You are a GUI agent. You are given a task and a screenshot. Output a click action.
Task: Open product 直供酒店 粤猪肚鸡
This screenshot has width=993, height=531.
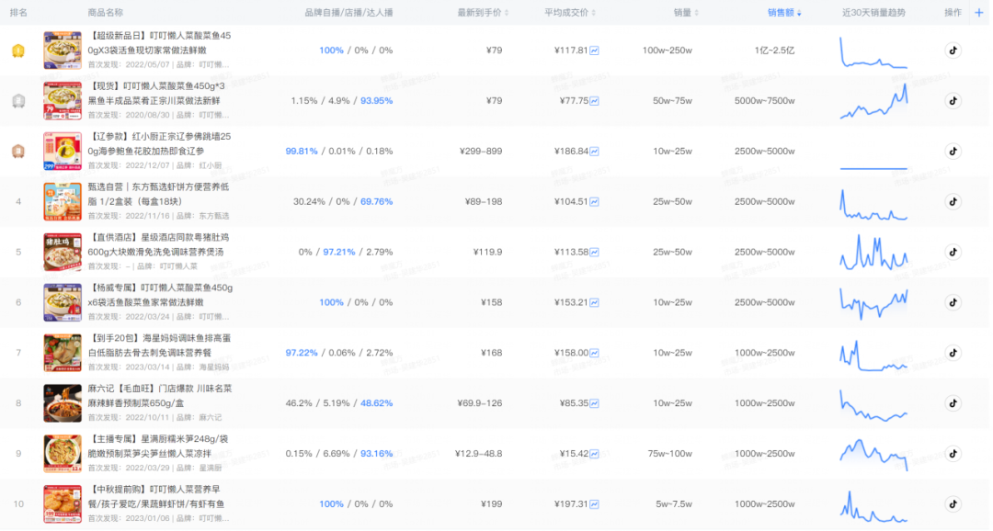coord(159,245)
